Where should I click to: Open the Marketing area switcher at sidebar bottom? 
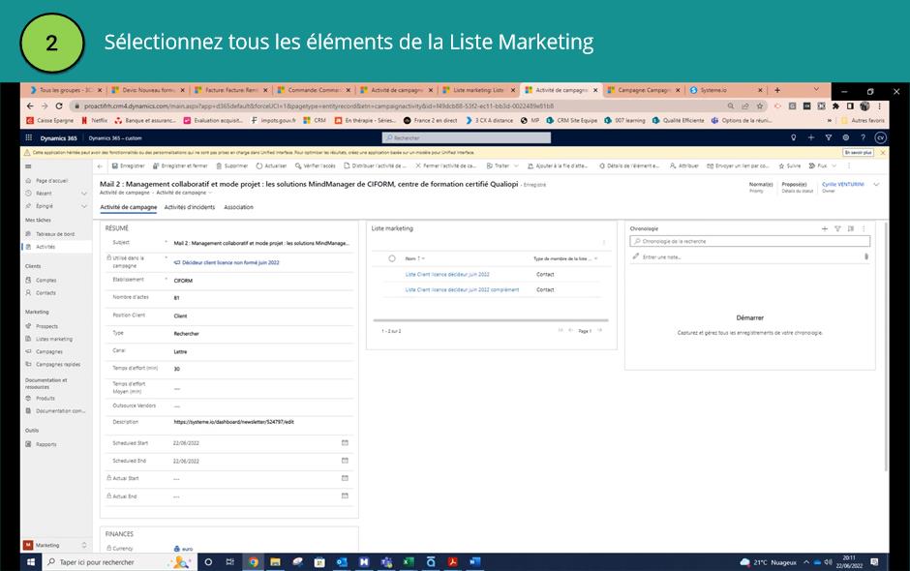click(54, 545)
